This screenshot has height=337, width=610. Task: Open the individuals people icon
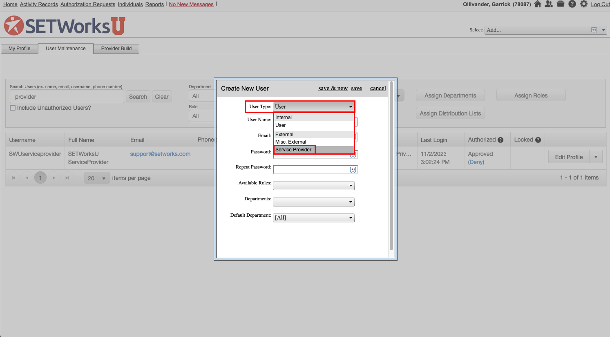click(x=549, y=4)
